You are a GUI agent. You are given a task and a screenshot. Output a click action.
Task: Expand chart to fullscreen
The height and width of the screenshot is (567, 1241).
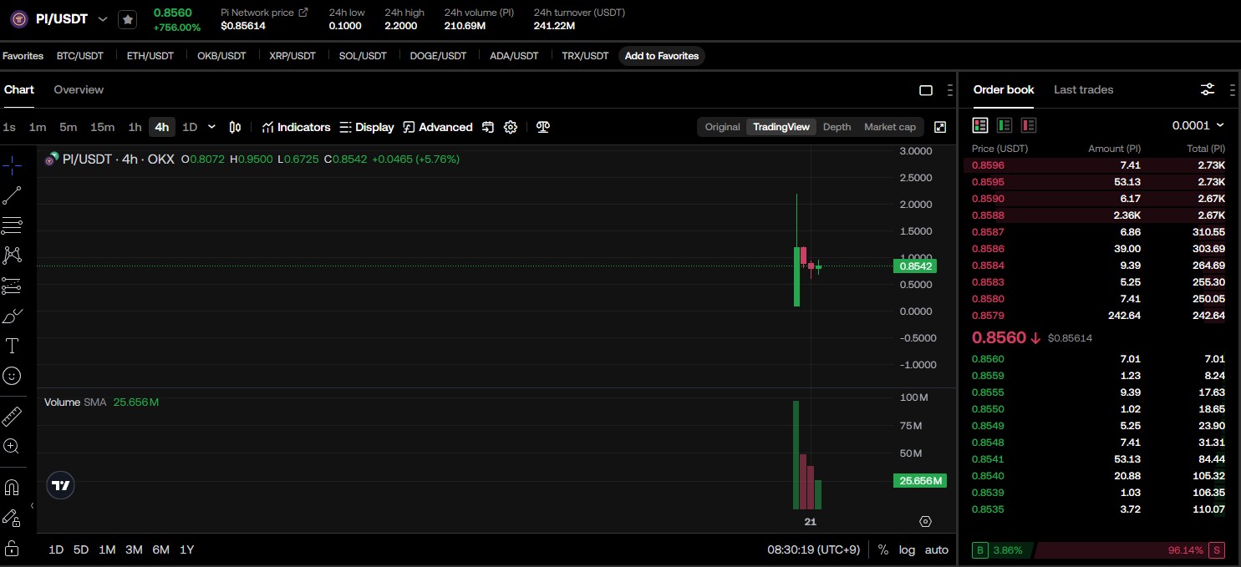(940, 127)
